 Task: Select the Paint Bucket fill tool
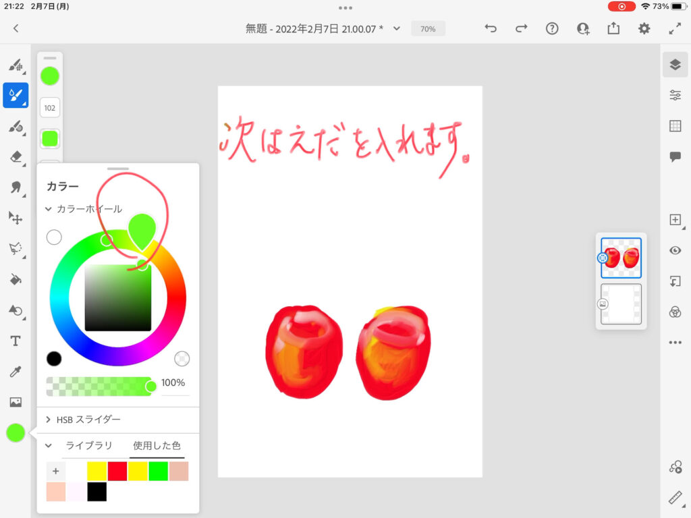point(16,279)
